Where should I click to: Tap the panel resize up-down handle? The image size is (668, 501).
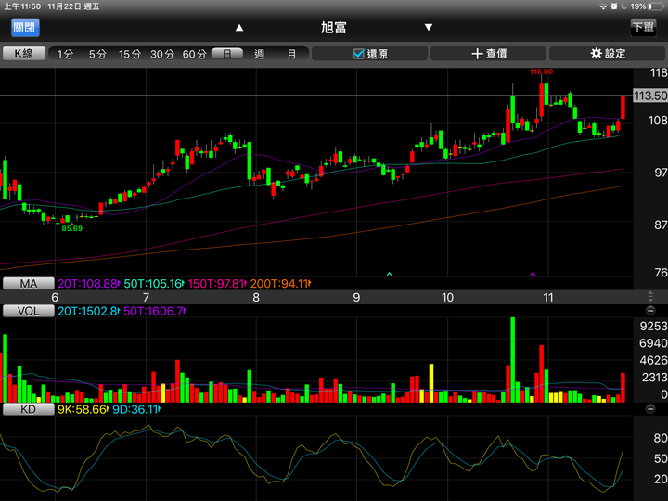tap(650, 297)
